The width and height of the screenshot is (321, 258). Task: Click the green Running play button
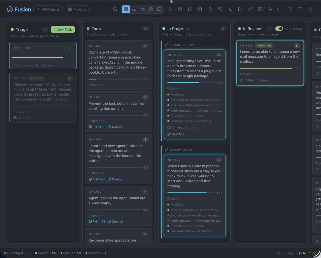[x=308, y=253]
